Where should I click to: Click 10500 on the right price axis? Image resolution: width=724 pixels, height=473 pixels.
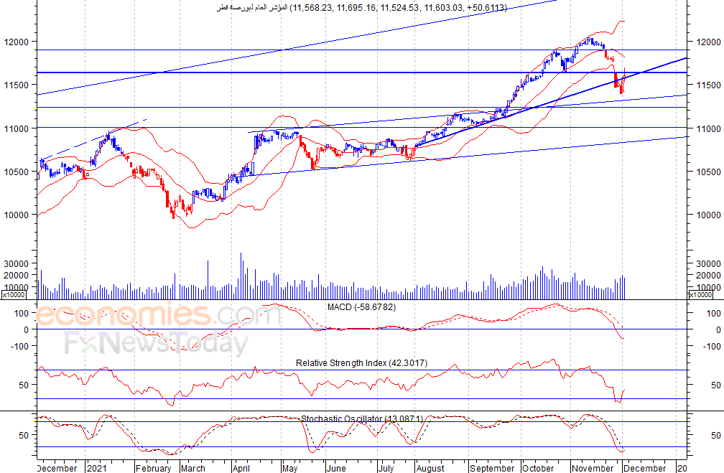708,172
